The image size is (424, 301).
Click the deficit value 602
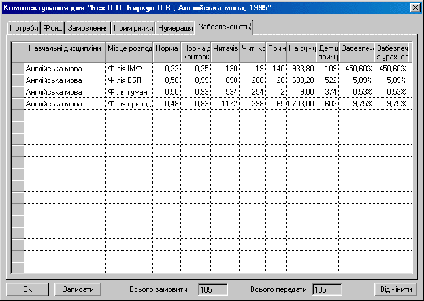[x=327, y=104]
